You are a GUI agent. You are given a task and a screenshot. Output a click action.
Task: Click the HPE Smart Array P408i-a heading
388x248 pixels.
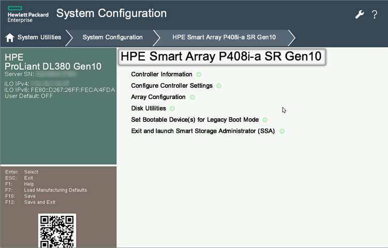pos(221,56)
